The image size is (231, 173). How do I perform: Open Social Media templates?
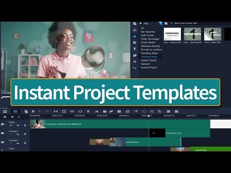click(148, 42)
